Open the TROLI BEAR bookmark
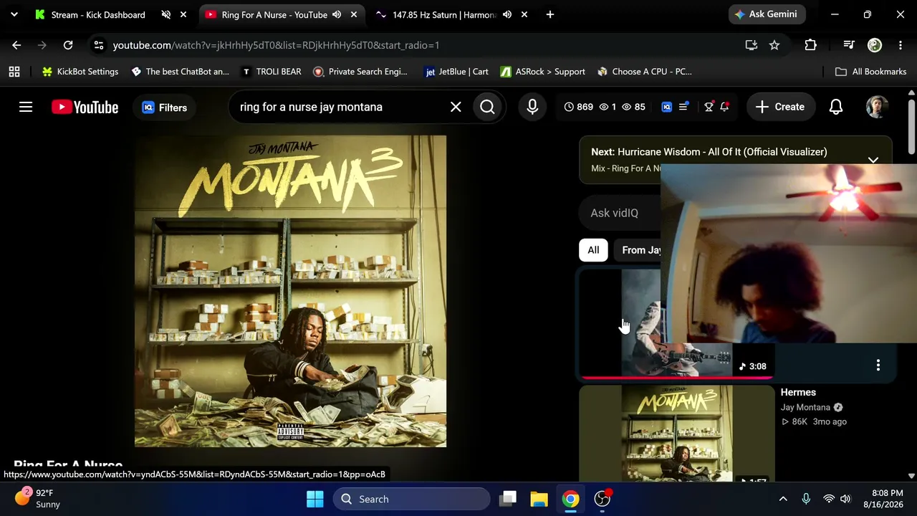This screenshot has height=516, width=917. point(271,72)
